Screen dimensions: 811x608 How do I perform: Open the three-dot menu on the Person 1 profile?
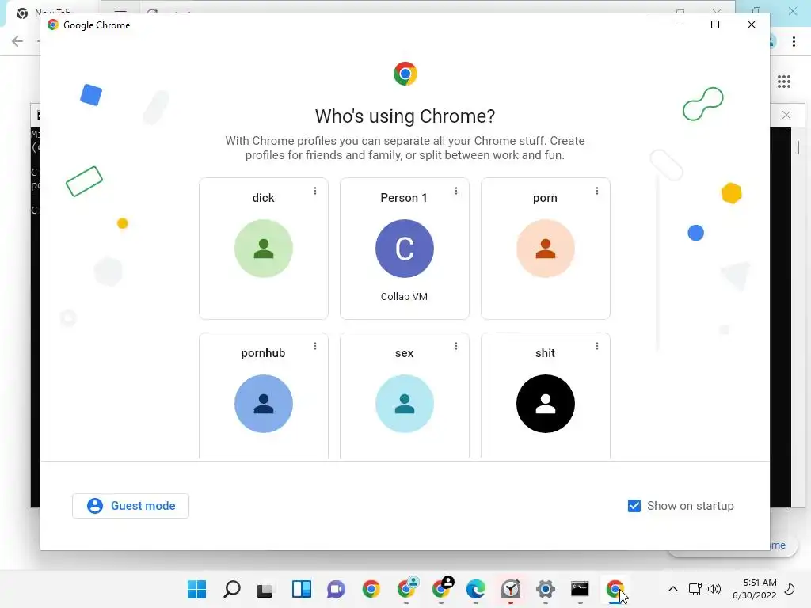(x=455, y=191)
